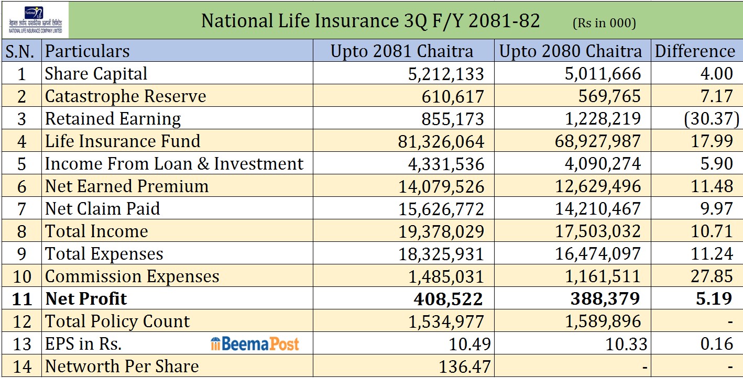Click the Life Insurance Fund 81,326,064 value
The image size is (743, 378).
click(x=446, y=141)
